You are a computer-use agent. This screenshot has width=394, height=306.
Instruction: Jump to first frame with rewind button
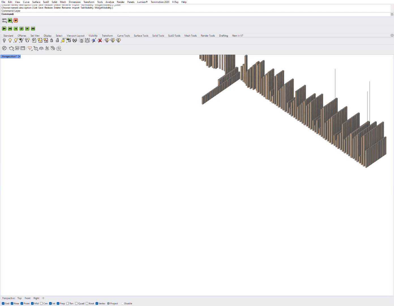(x=10, y=29)
